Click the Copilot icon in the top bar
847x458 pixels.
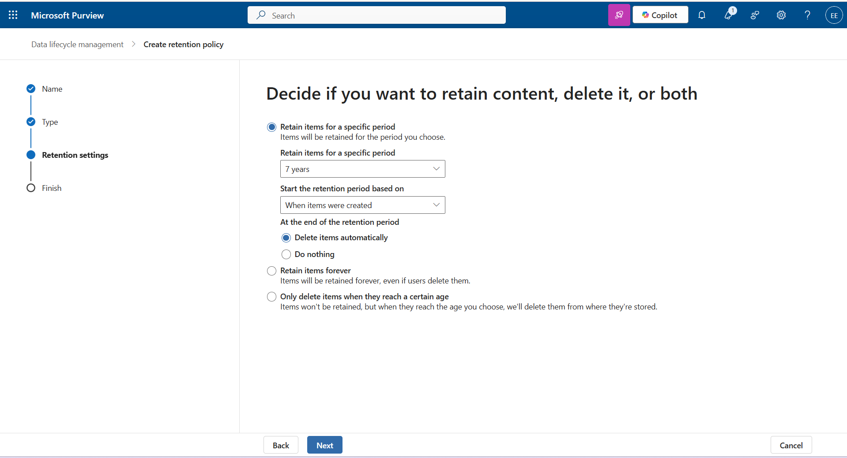pos(660,15)
